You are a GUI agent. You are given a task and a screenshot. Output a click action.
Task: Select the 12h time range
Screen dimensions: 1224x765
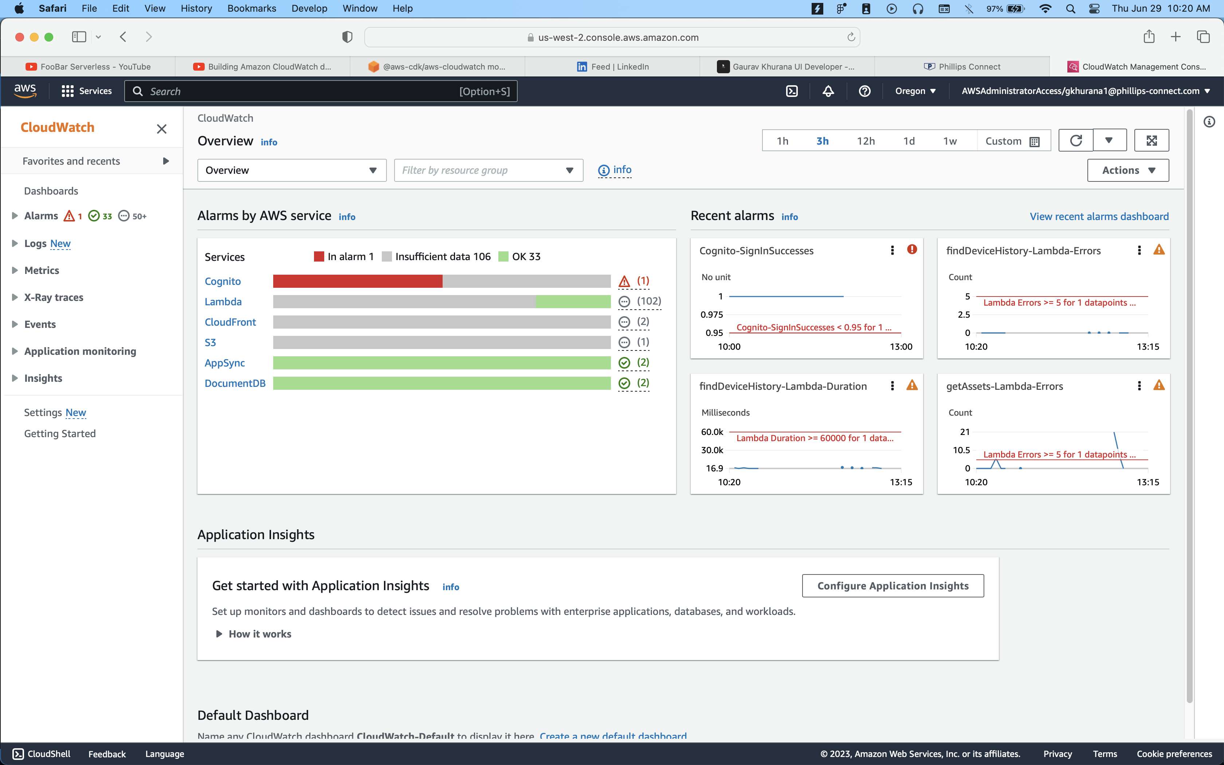click(x=866, y=141)
